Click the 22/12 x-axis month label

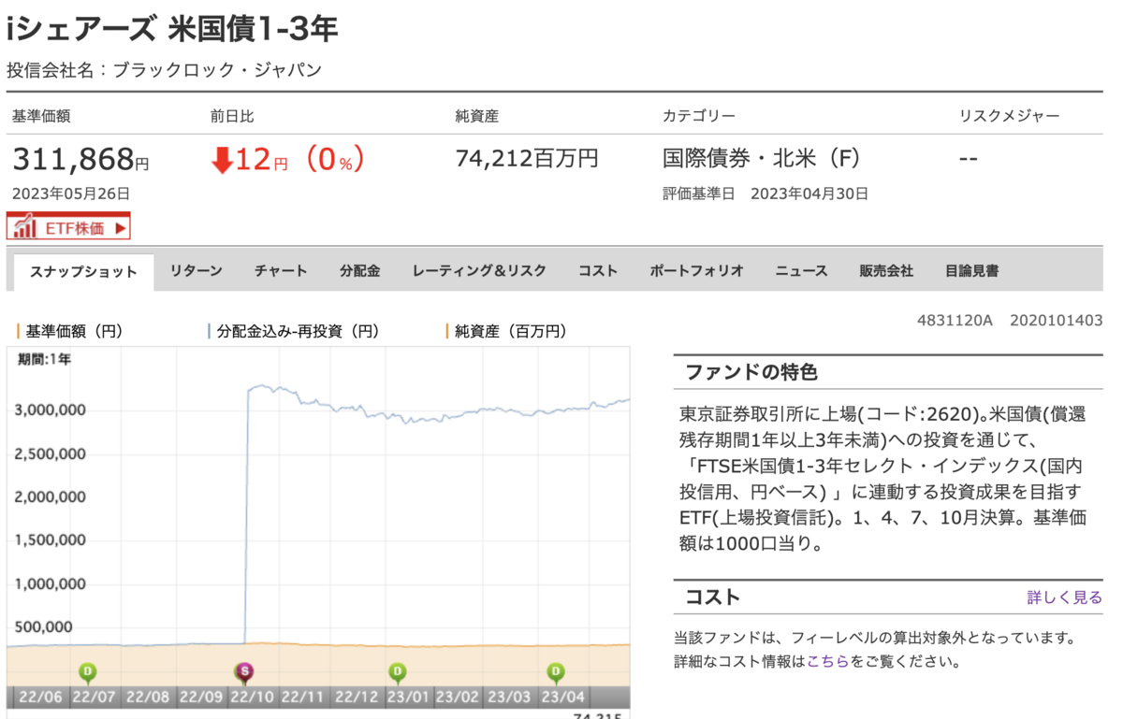[x=356, y=697]
